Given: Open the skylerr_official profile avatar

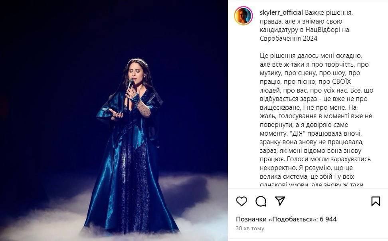Looking at the screenshot, I should click(x=243, y=16).
